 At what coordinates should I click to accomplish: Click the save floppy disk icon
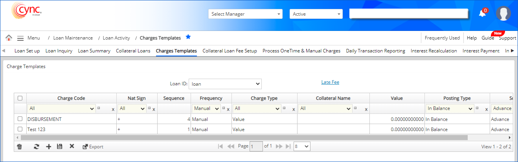pyautogui.click(x=60, y=146)
